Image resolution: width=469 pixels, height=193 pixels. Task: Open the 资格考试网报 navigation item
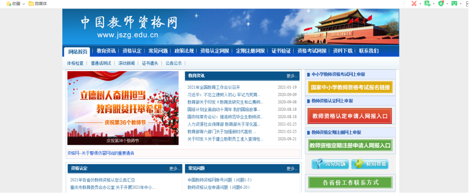click(312, 51)
